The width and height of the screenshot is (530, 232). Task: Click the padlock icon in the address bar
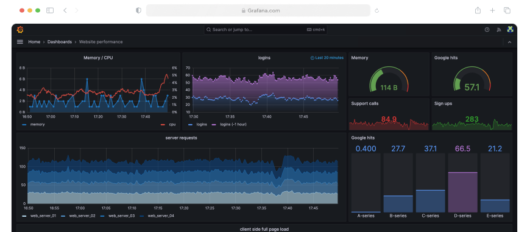pyautogui.click(x=243, y=10)
